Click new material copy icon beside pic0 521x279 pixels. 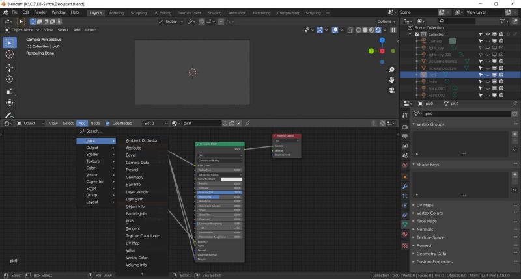[232, 124]
